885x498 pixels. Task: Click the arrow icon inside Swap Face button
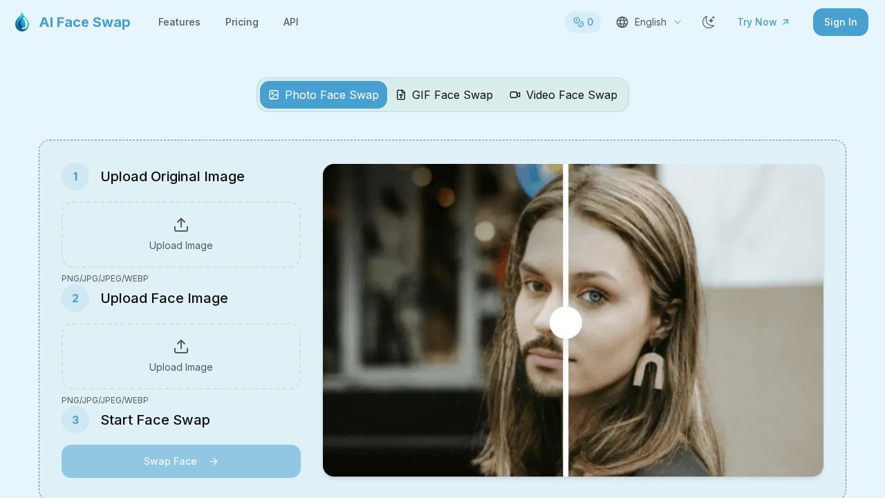[214, 461]
